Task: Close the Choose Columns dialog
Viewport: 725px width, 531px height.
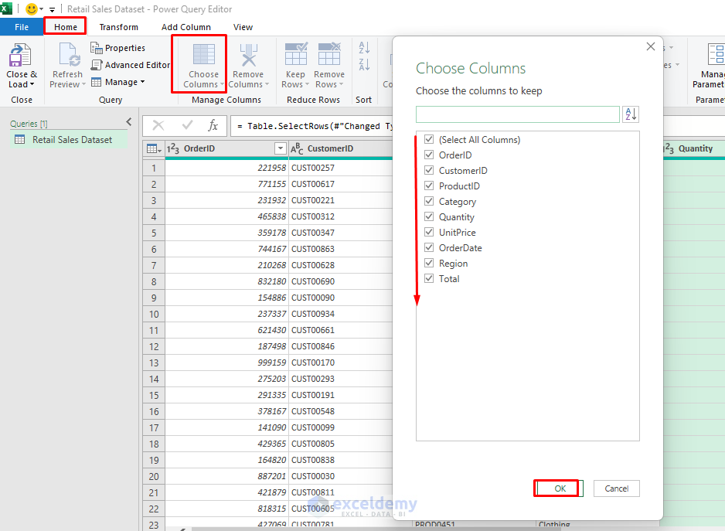Action: coord(651,46)
